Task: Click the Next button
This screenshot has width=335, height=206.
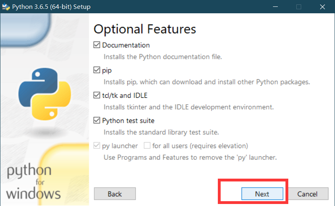Action: pyautogui.click(x=262, y=194)
